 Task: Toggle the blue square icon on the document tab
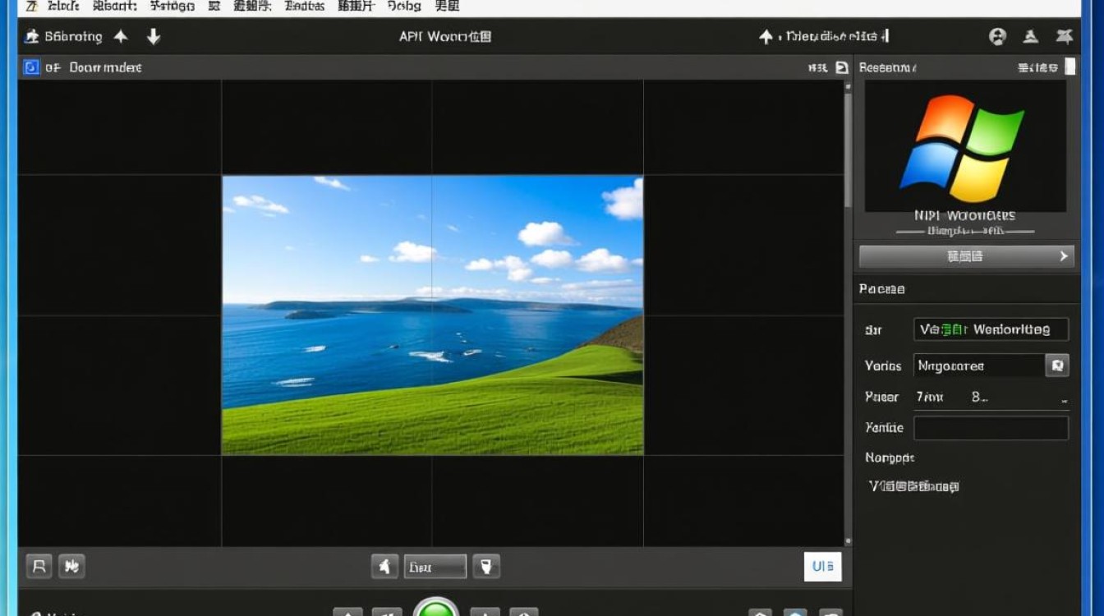[x=31, y=67]
